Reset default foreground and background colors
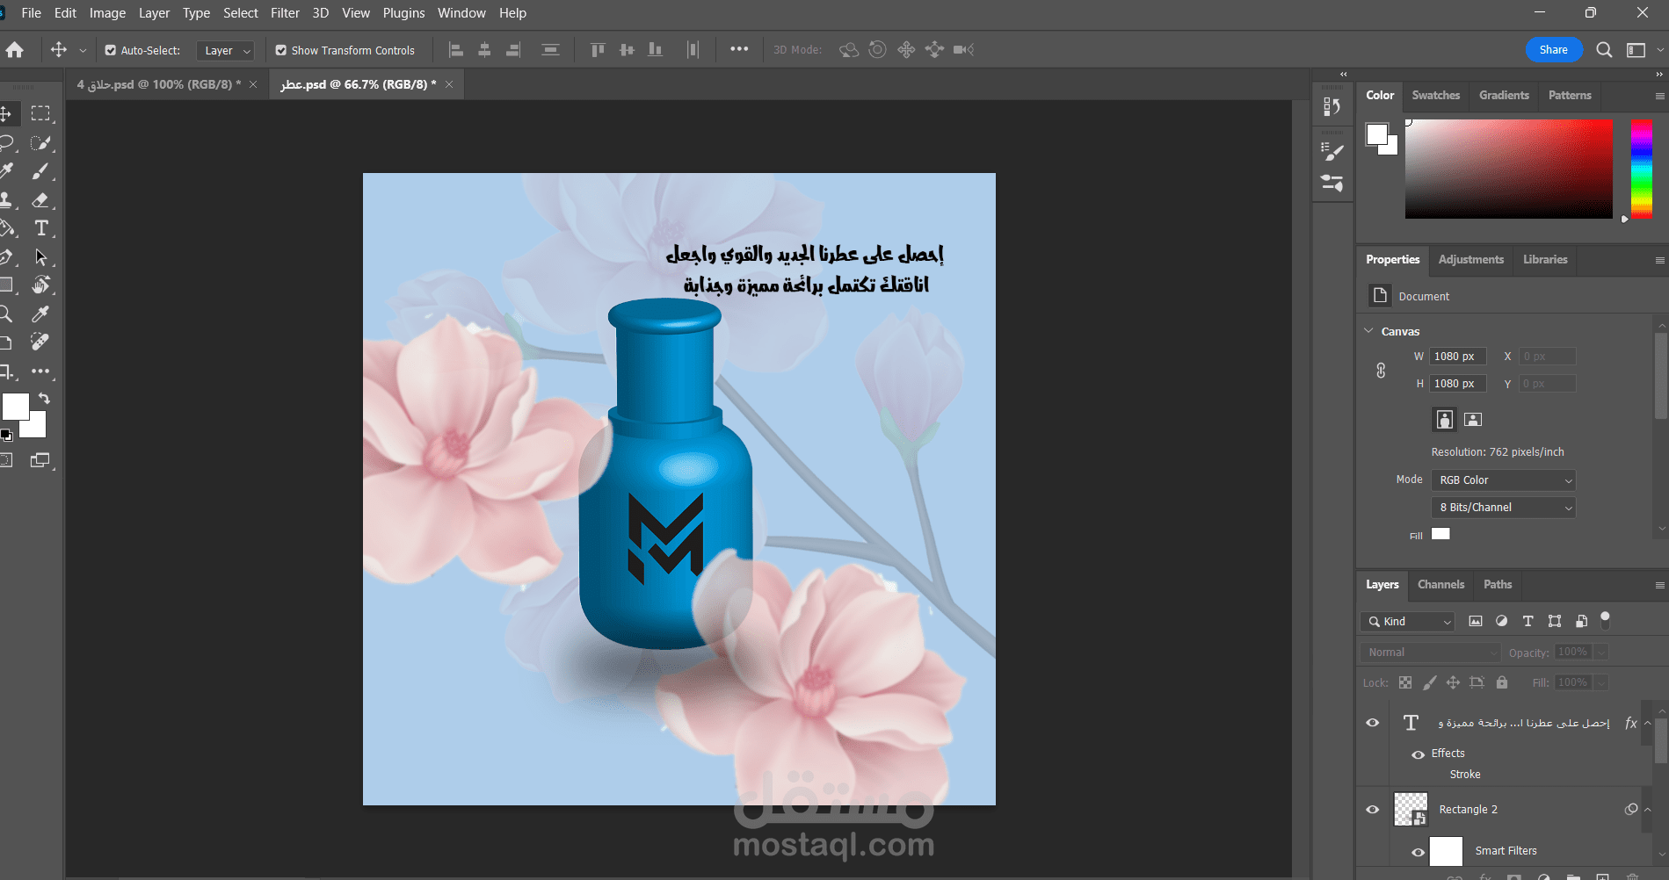The width and height of the screenshot is (1669, 880). 6,435
